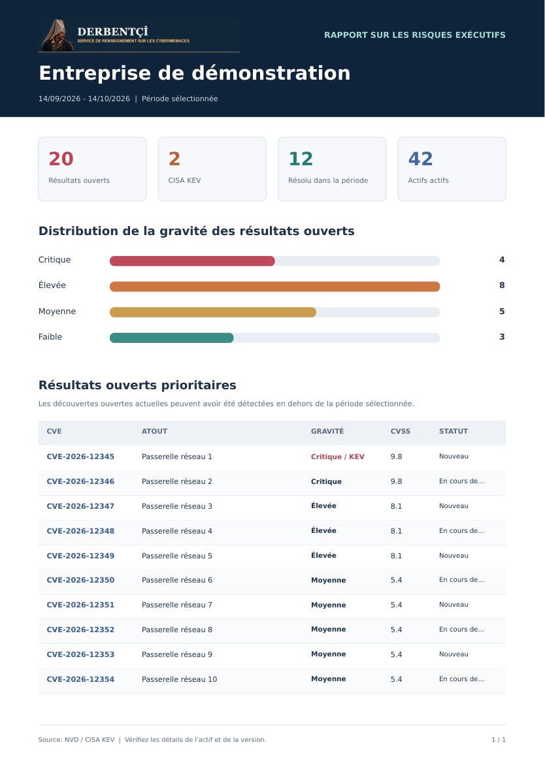Click 'En cours de...' status in CVE-2026-12354 row

(x=461, y=679)
